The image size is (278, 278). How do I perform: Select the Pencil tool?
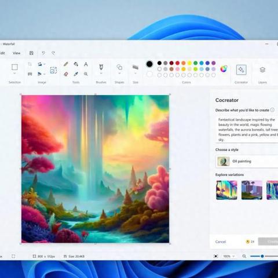[x=66, y=64]
